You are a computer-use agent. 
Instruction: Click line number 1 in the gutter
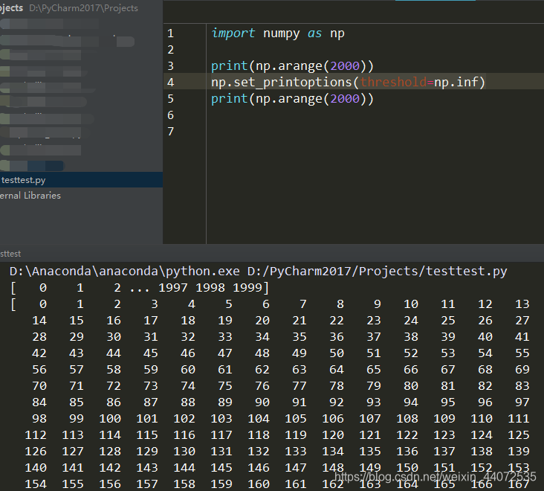click(170, 33)
